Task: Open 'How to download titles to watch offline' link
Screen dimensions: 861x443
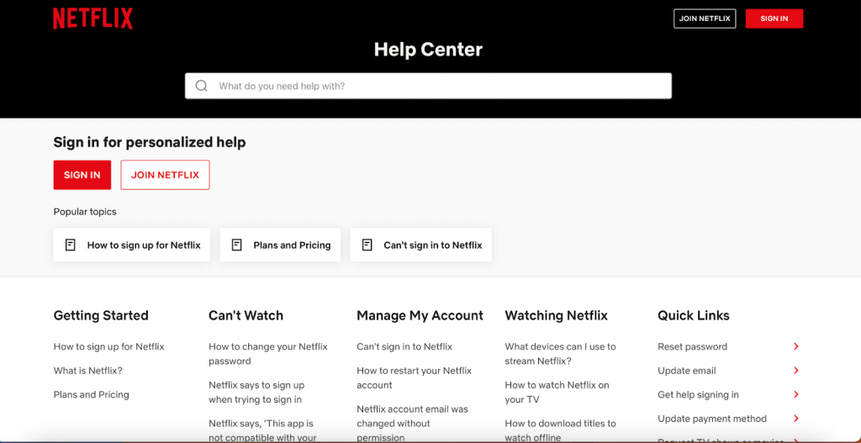Action: coord(560,430)
